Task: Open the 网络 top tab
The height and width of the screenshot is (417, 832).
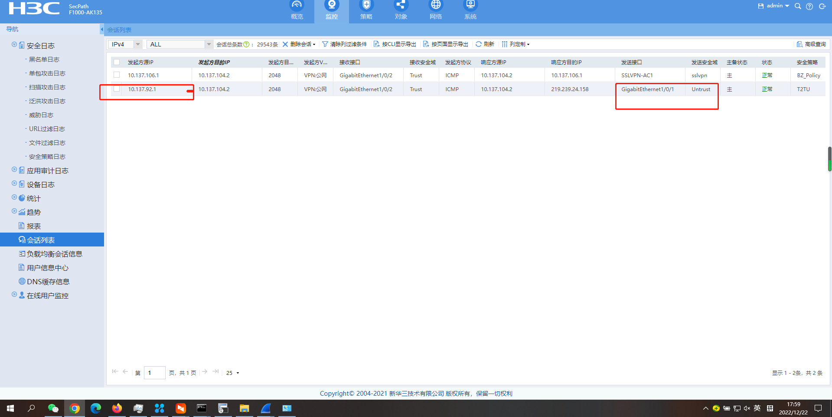Action: tap(436, 10)
